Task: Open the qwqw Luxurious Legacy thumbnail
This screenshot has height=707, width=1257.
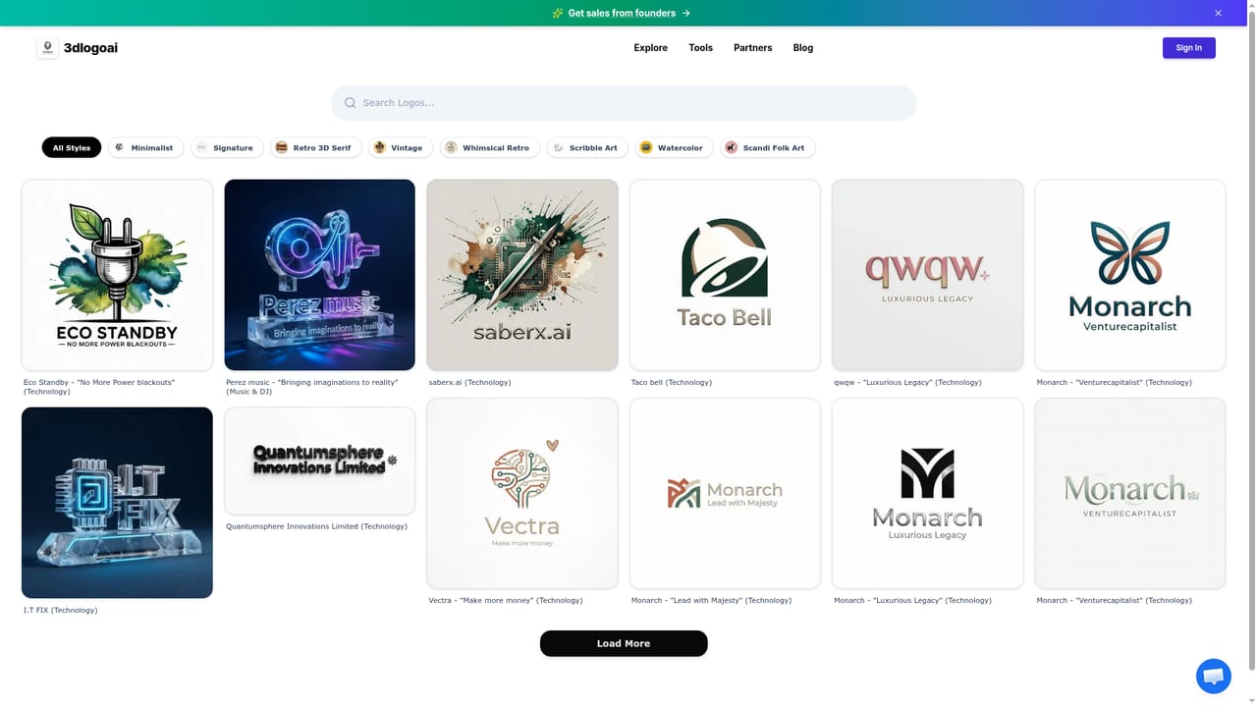Action: 928,275
